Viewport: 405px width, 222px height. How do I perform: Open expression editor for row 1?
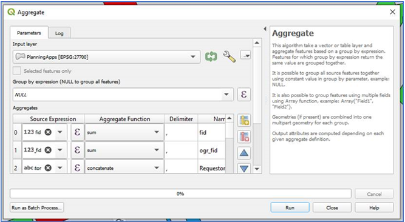coord(77,150)
